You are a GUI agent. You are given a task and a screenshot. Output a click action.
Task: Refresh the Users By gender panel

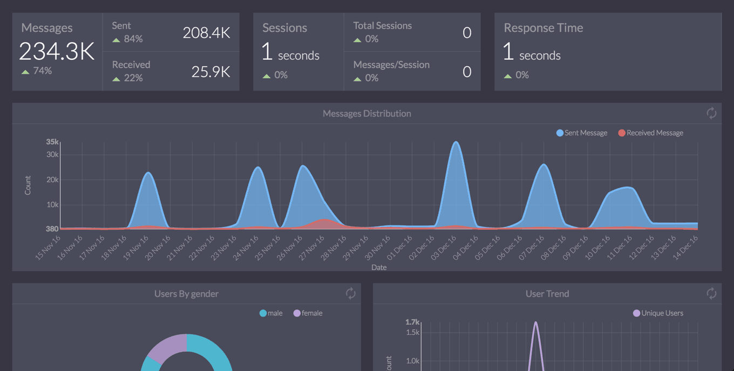click(x=351, y=293)
